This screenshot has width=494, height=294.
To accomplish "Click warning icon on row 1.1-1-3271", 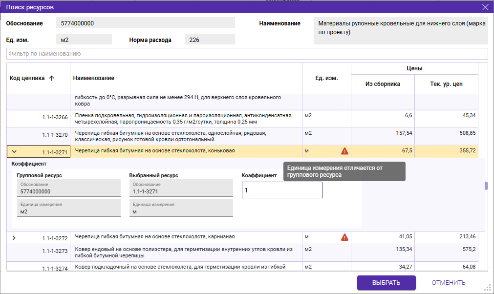I will click(344, 151).
